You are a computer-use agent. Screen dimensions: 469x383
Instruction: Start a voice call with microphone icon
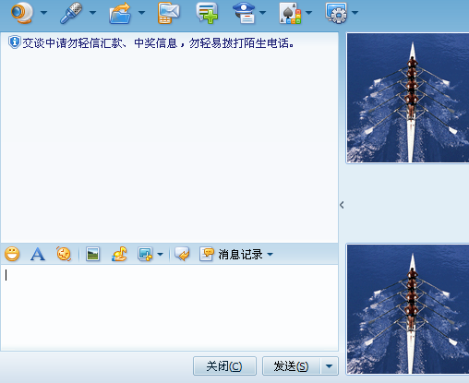pyautogui.click(x=71, y=13)
